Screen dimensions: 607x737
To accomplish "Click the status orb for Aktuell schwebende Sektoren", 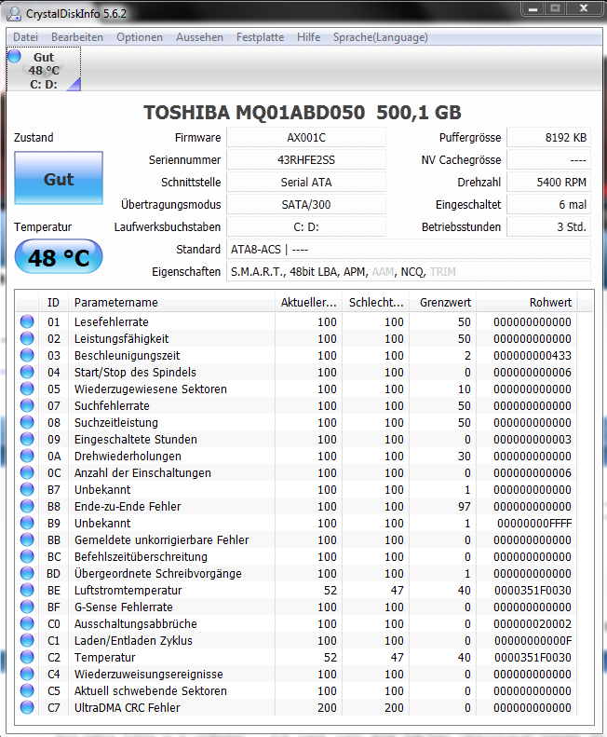I will [x=27, y=690].
